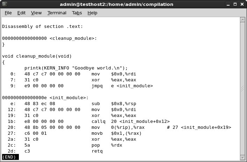Click the printk "Goodbye world" source line
247x162 pixels.
pyautogui.click(x=76, y=68)
